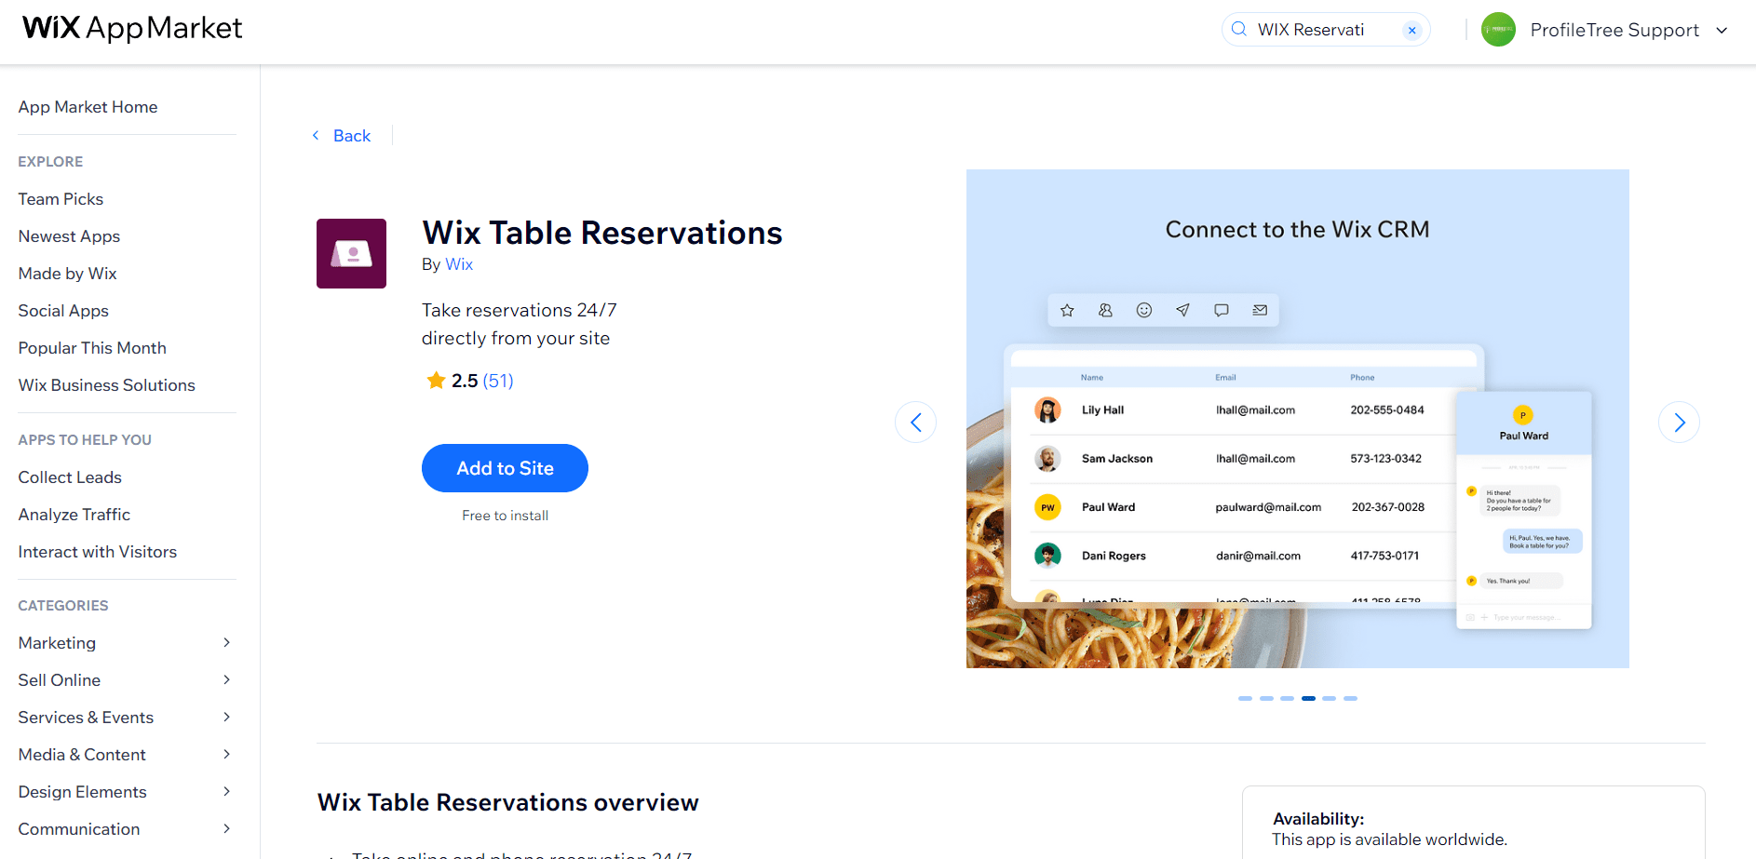This screenshot has height=859, width=1756.
Task: Open Social Apps in the sidebar
Action: point(63,311)
